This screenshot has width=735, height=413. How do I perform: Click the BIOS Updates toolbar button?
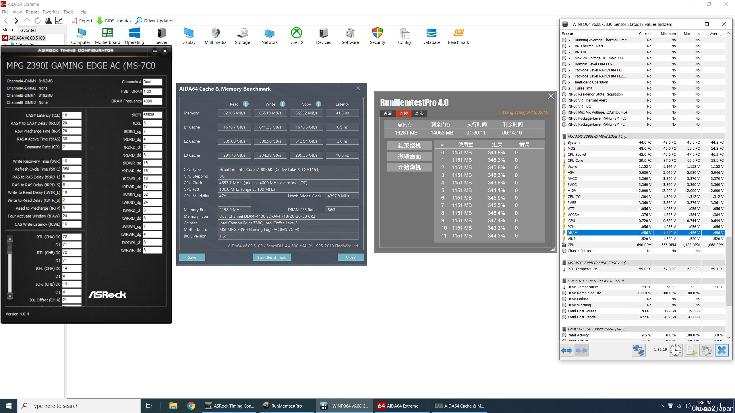click(114, 21)
